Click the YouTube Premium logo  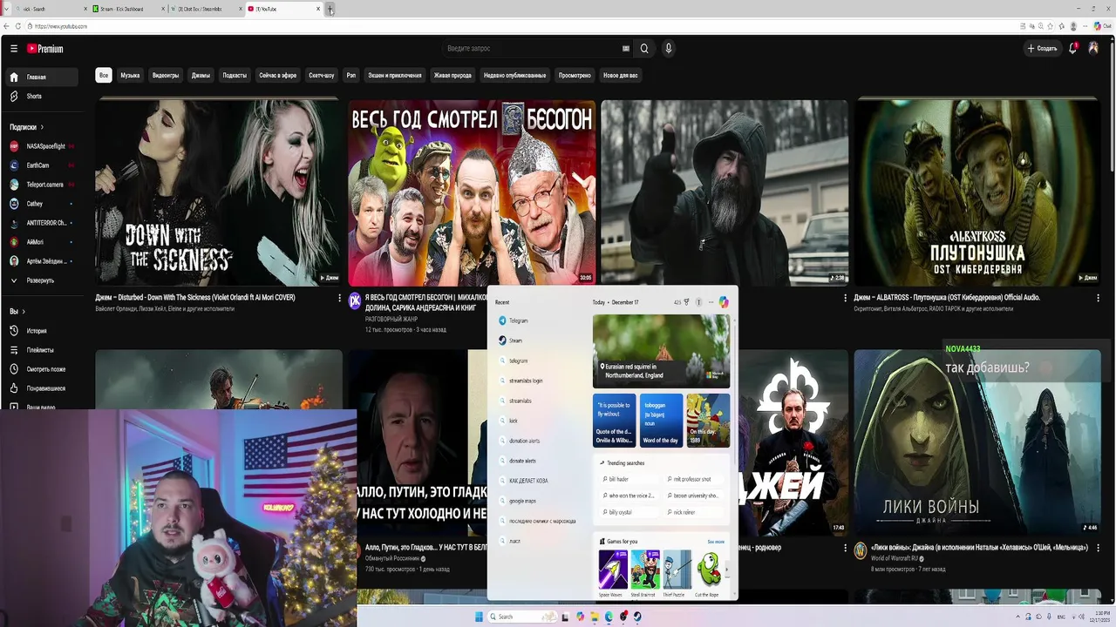tap(44, 49)
